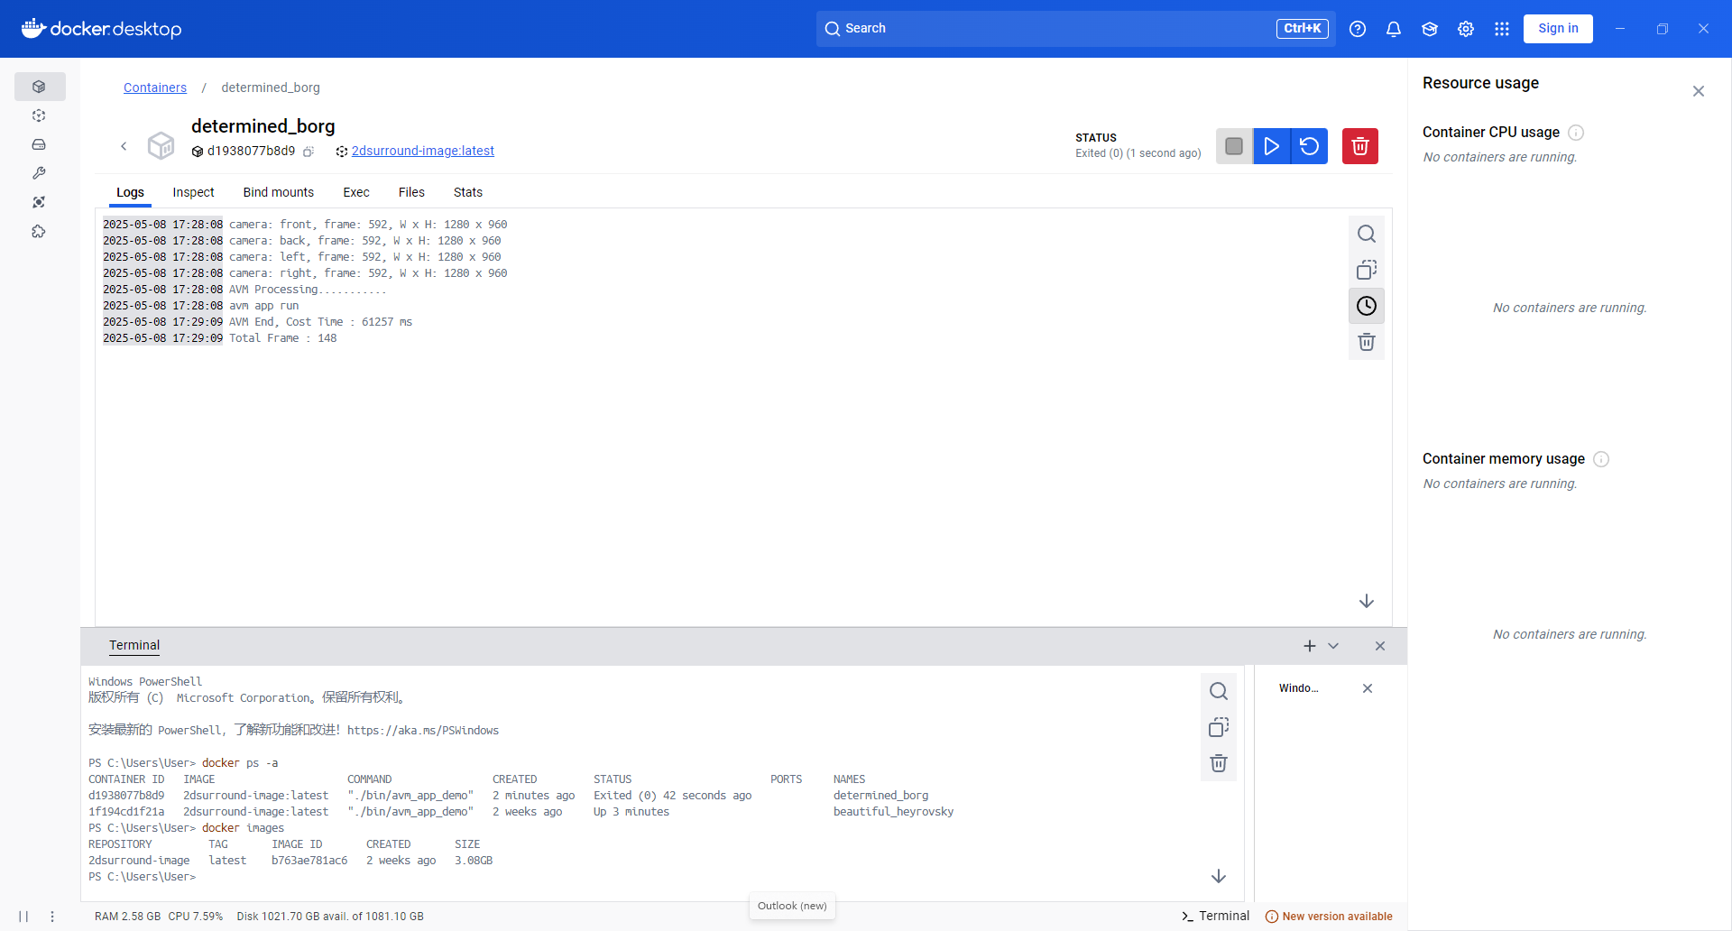Open the 2dsurround-image:latest link
Viewport: 1732px width, 931px height.
(423, 151)
